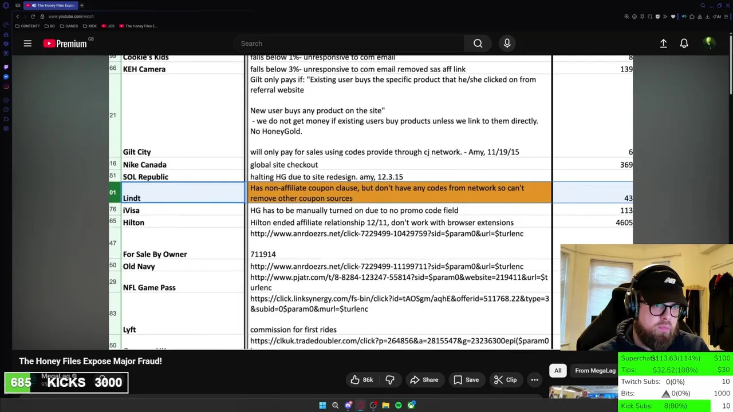Click the Hilton row in the spreadsheet

(x=133, y=223)
